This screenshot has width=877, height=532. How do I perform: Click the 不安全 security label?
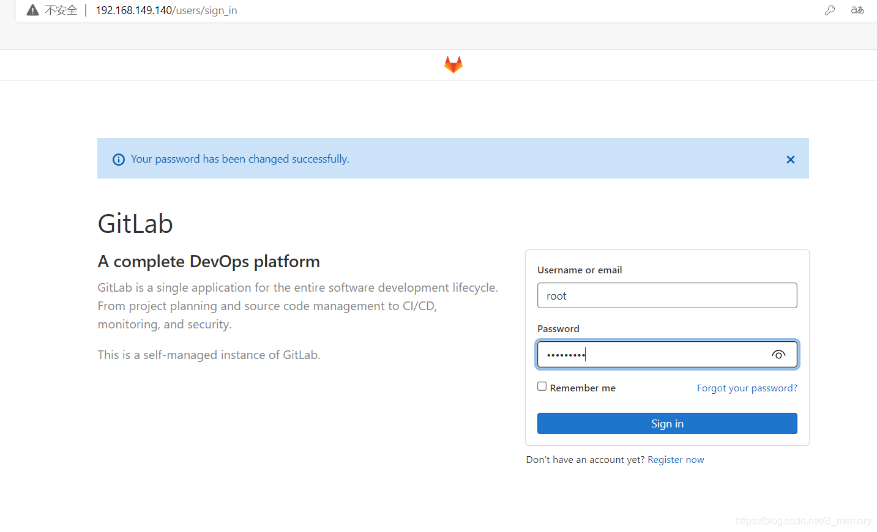point(61,10)
